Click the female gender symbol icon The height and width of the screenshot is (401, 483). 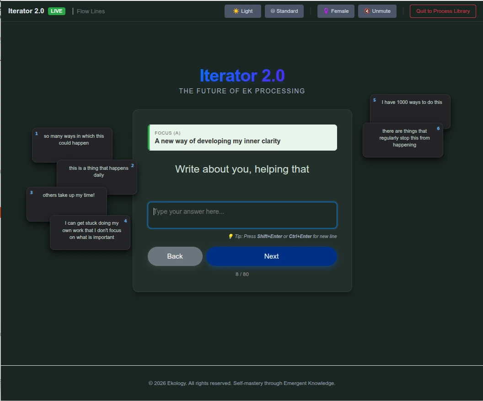[326, 11]
